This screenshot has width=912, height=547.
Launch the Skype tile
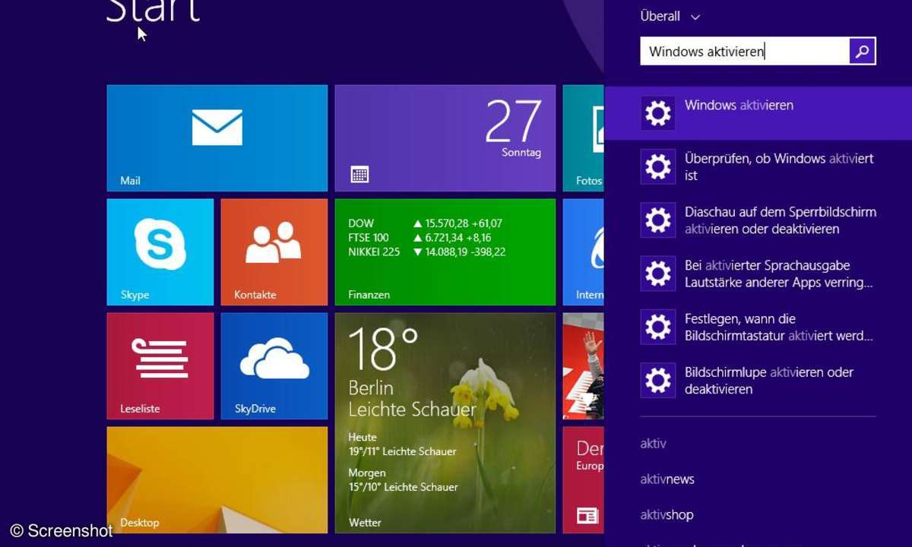click(x=160, y=252)
